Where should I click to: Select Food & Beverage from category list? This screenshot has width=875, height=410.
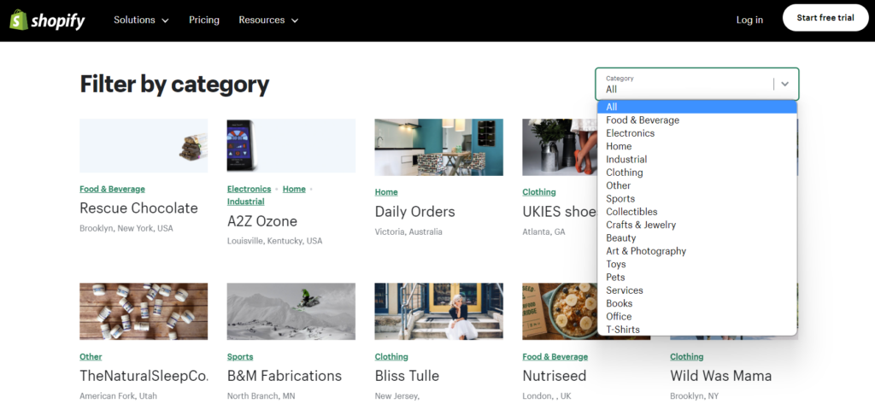click(x=643, y=120)
